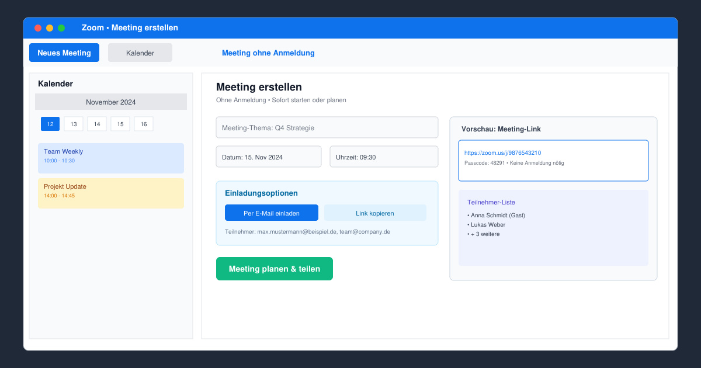The height and width of the screenshot is (368, 701).
Task: Click the Projekt Update time 14:00 - 14:45
Action: pos(59,196)
